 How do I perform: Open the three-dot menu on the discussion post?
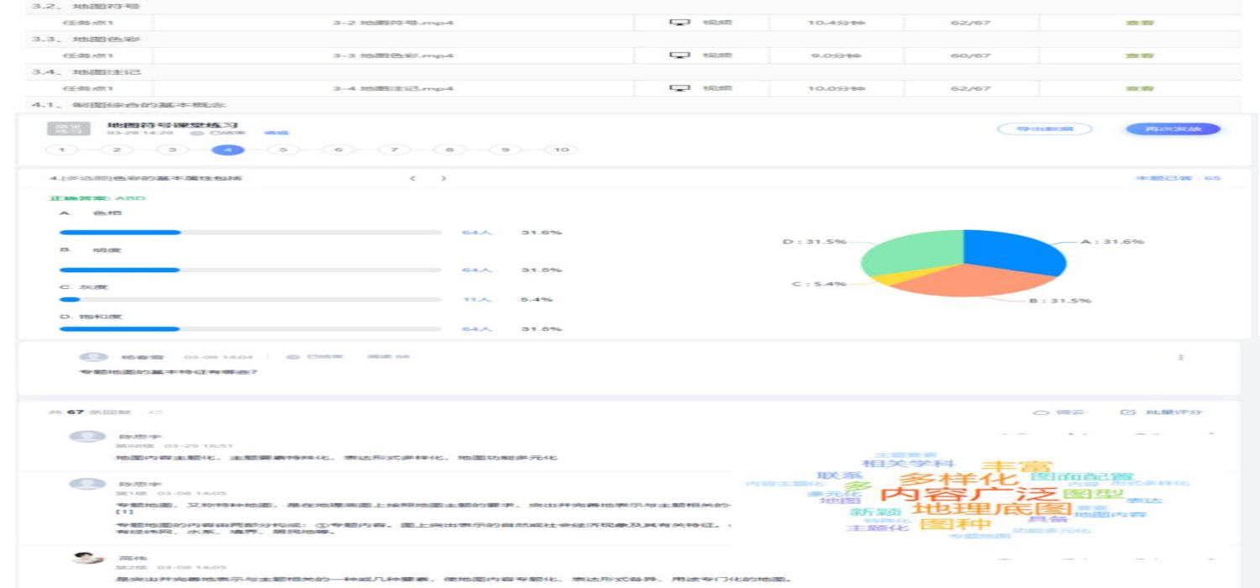click(x=1180, y=358)
